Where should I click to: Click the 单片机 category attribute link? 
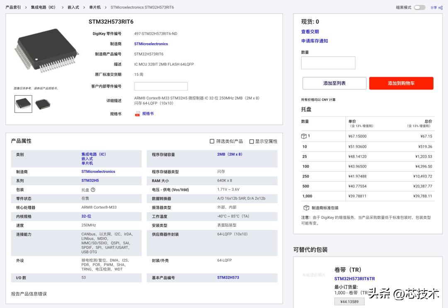pyautogui.click(x=87, y=163)
